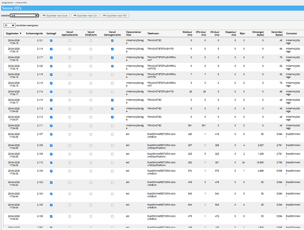Select ExactOnlineAll connector cell in row 2.106
Image resolution: width=304 pixels, height=230 pixels.
coord(293,218)
